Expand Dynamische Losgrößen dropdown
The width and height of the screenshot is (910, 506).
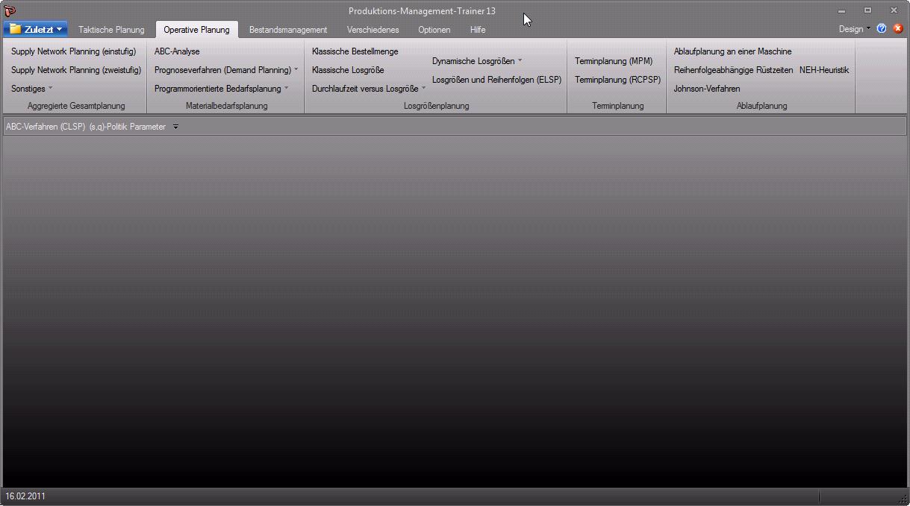[x=476, y=61]
